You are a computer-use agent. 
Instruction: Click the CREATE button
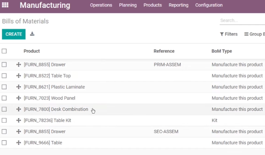click(x=14, y=34)
